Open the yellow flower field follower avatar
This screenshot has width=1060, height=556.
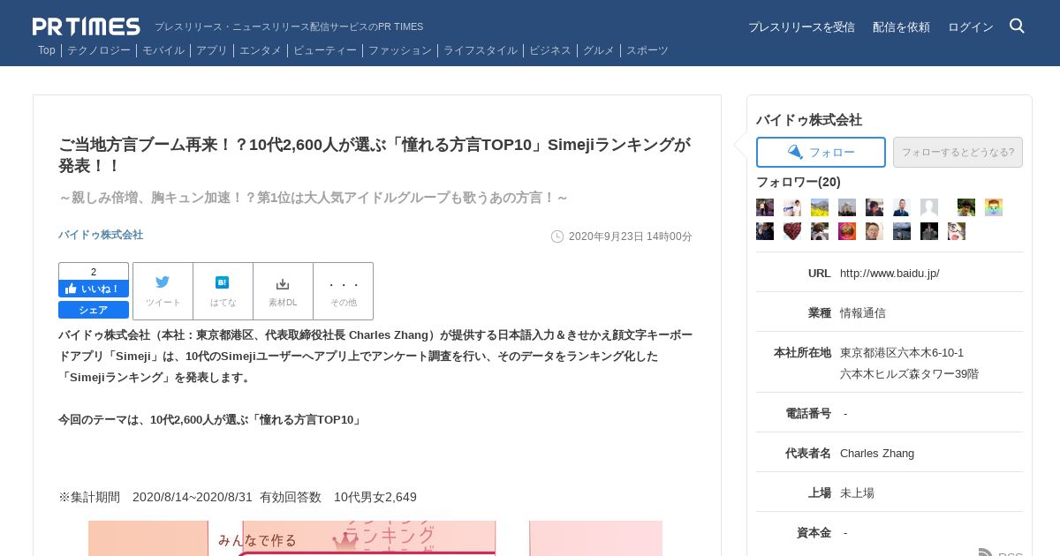click(820, 207)
